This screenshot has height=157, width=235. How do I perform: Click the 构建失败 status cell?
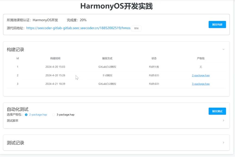154,67
